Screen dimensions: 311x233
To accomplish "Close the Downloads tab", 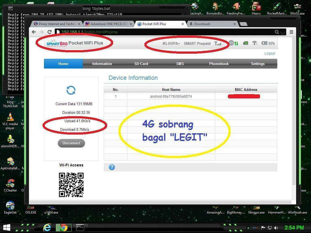I will click(x=235, y=24).
